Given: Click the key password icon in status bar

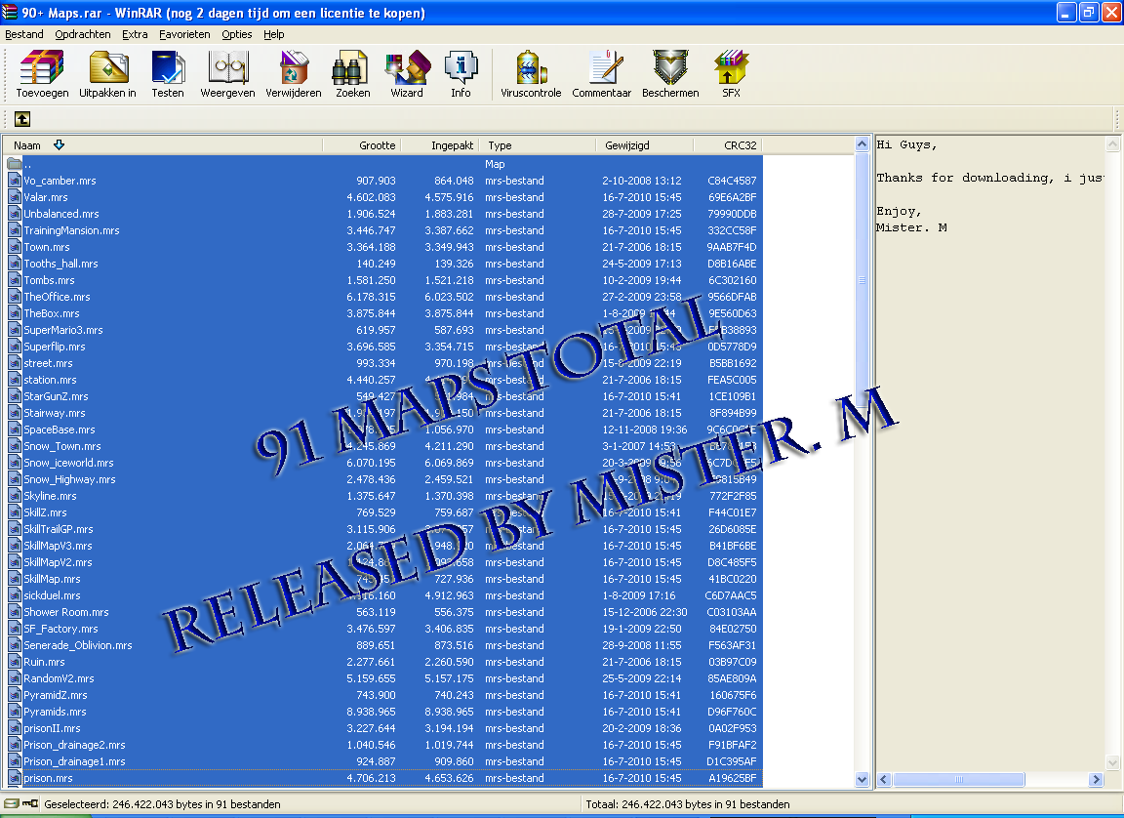Looking at the screenshot, I should click(30, 803).
